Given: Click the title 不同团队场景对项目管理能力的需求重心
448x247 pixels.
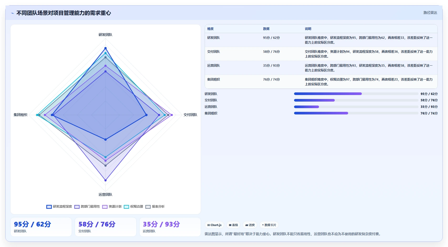Looking at the screenshot, I should coord(64,13).
